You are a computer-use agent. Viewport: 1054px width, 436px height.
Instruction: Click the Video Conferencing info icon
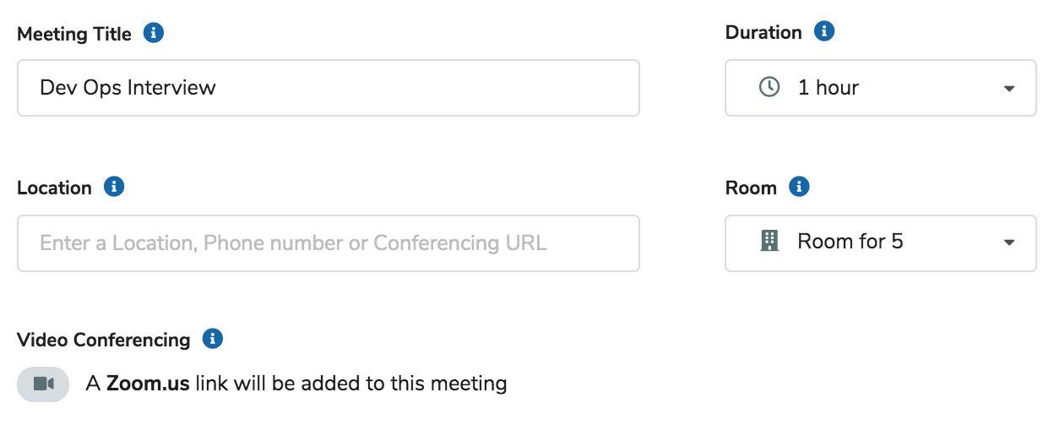(213, 339)
